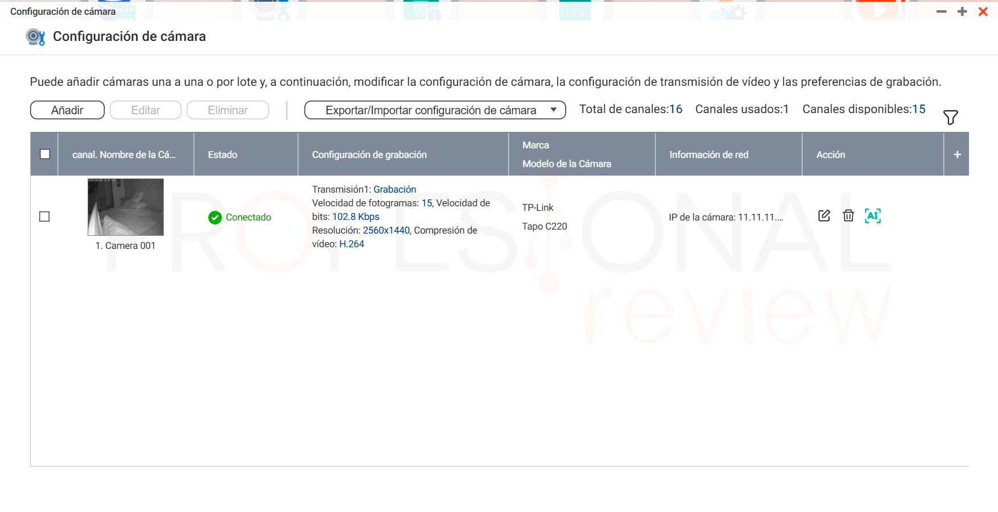Minimize the Configuración de cámara window
Image resolution: width=998 pixels, height=512 pixels.
[942, 11]
